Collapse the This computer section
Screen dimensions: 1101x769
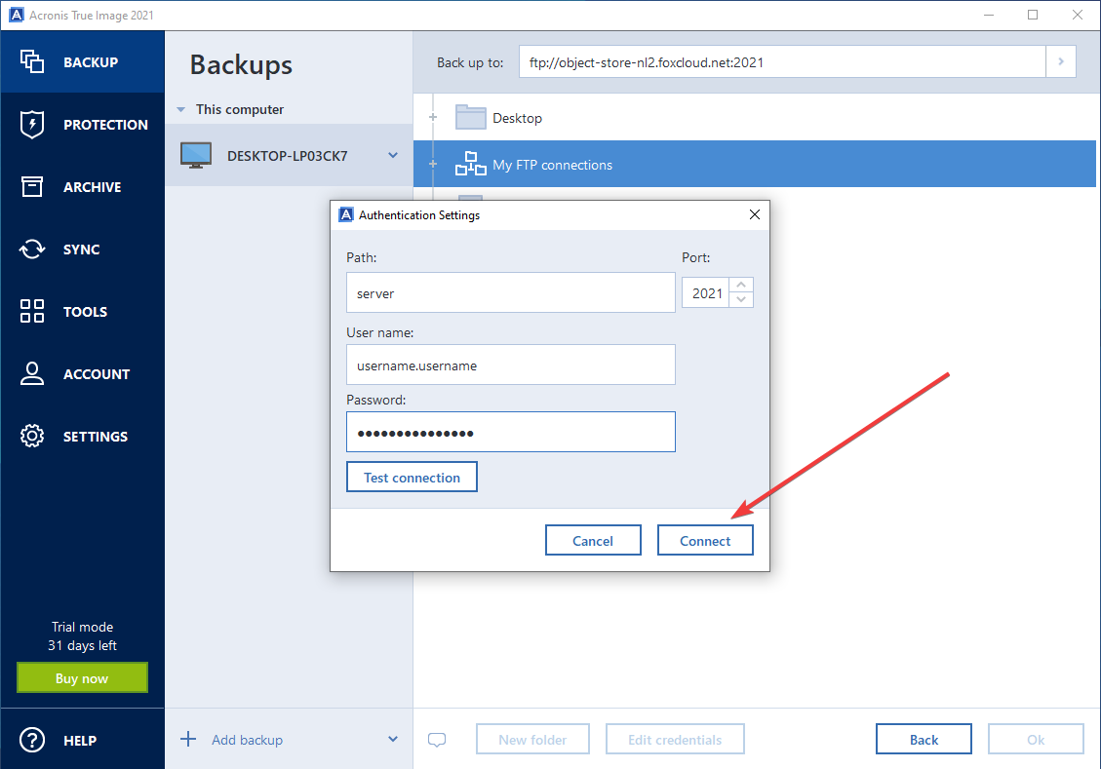coord(180,110)
